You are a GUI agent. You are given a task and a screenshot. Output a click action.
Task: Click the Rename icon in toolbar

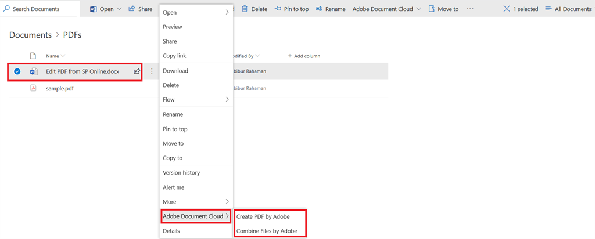tap(319, 9)
